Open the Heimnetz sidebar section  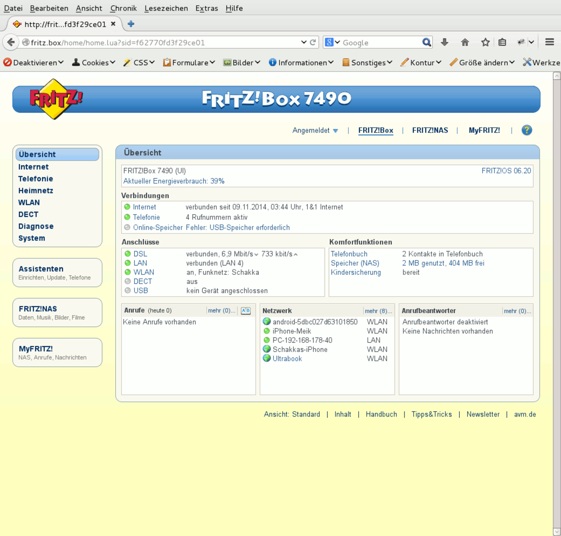tap(36, 191)
